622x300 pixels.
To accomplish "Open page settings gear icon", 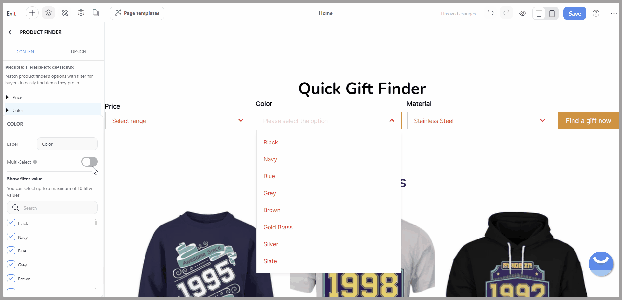I will 81,13.
